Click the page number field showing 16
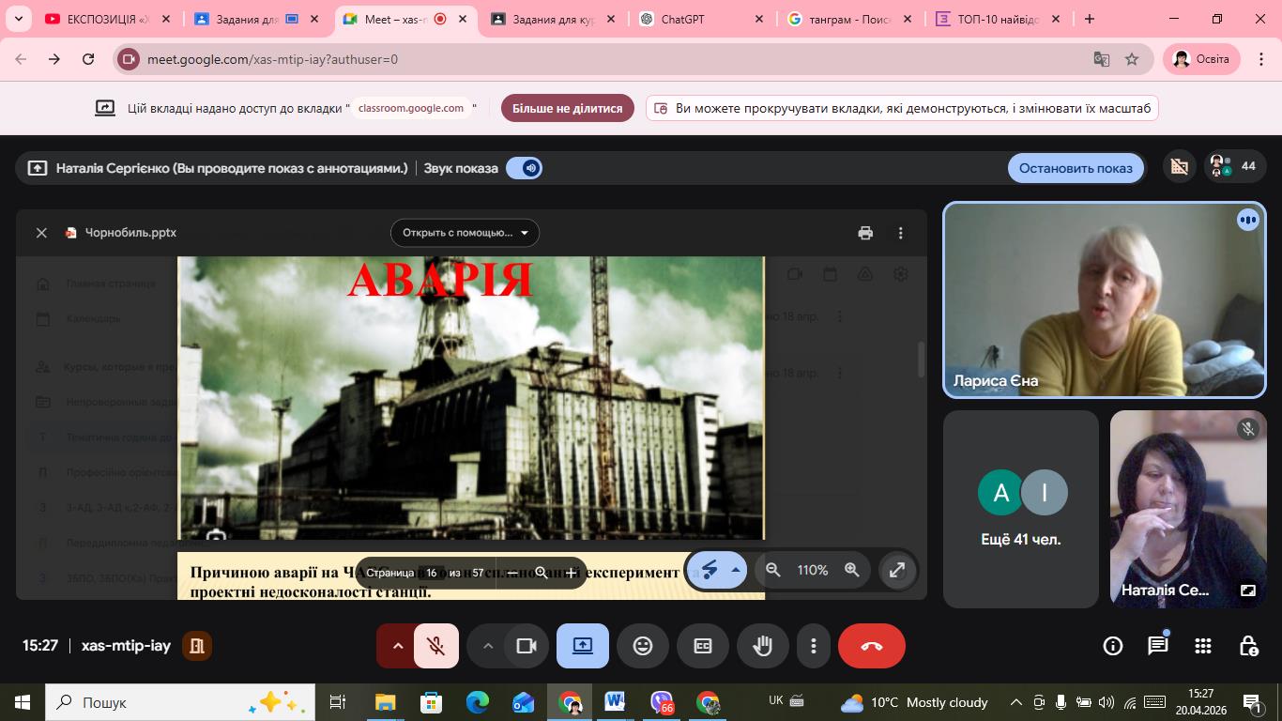The image size is (1282, 721). pyautogui.click(x=431, y=573)
